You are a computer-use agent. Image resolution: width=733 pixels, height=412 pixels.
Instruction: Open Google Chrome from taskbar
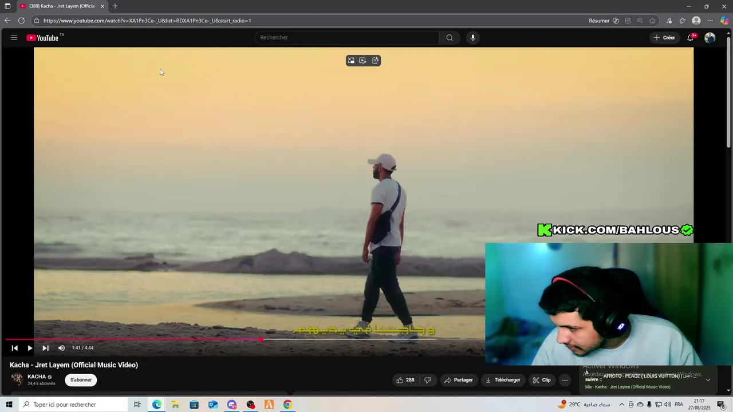[x=287, y=405]
